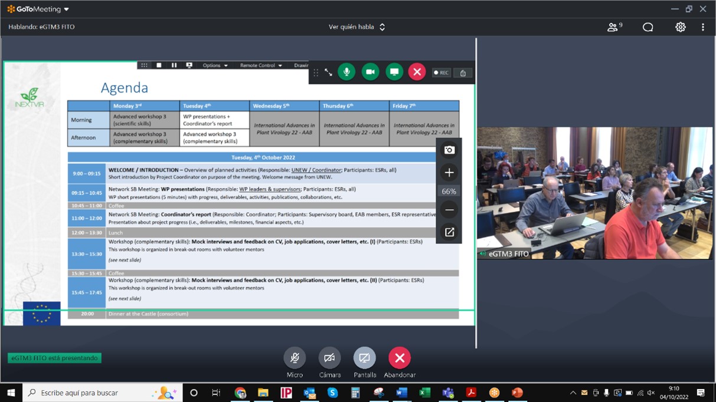The width and height of the screenshot is (716, 402).
Task: Toggle Pantalla screen sharing button
Action: [364, 358]
